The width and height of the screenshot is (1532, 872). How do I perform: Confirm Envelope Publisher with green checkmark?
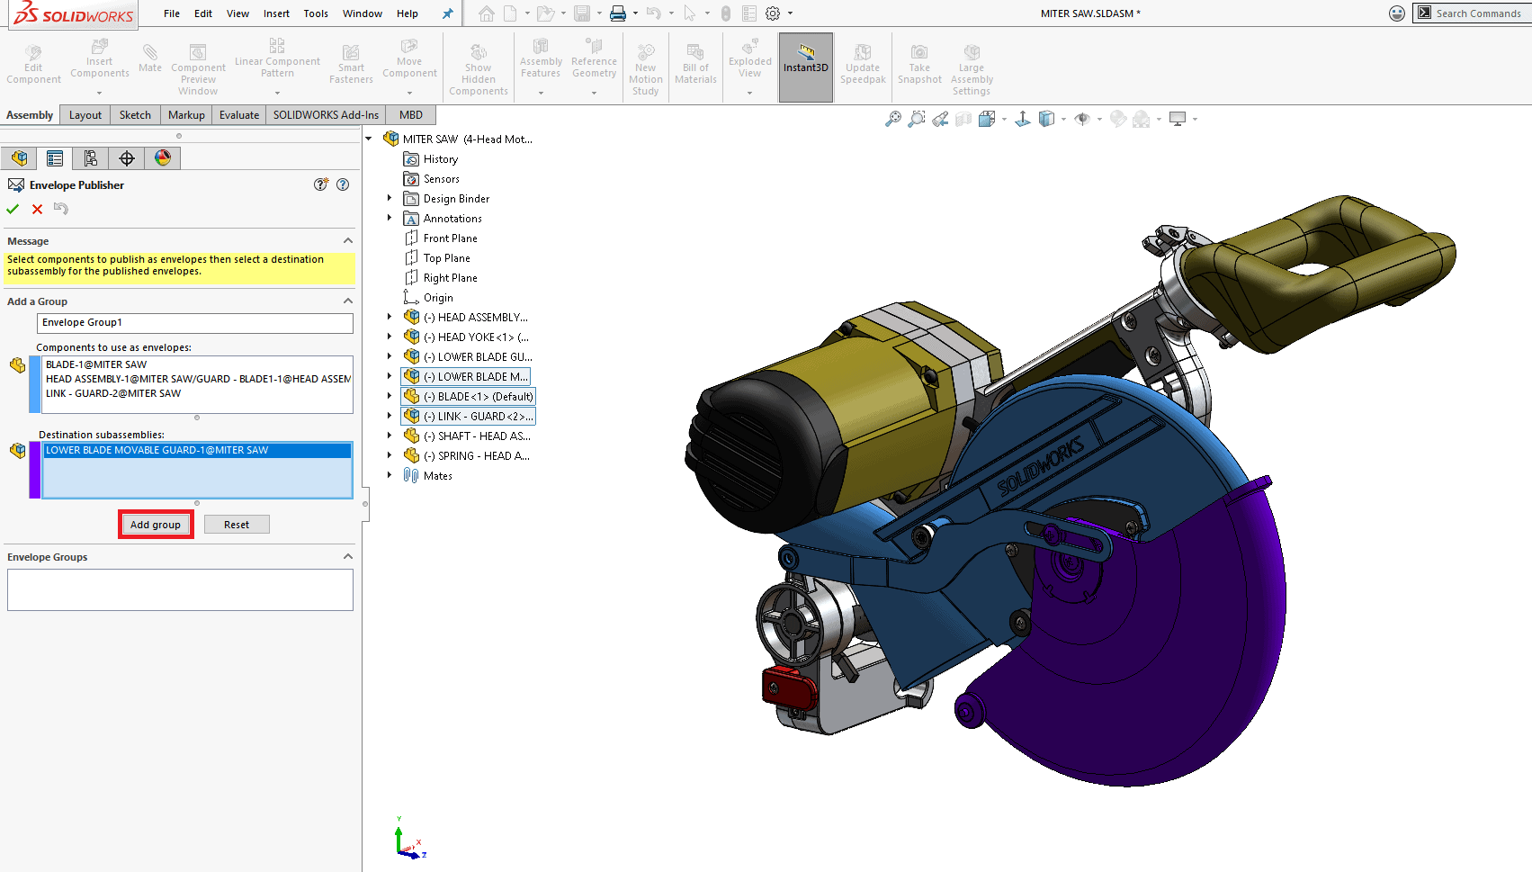coord(13,209)
